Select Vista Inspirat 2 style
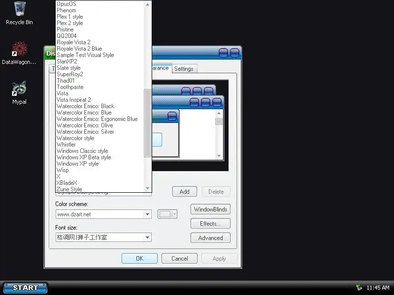394x295 pixels. pos(100,100)
